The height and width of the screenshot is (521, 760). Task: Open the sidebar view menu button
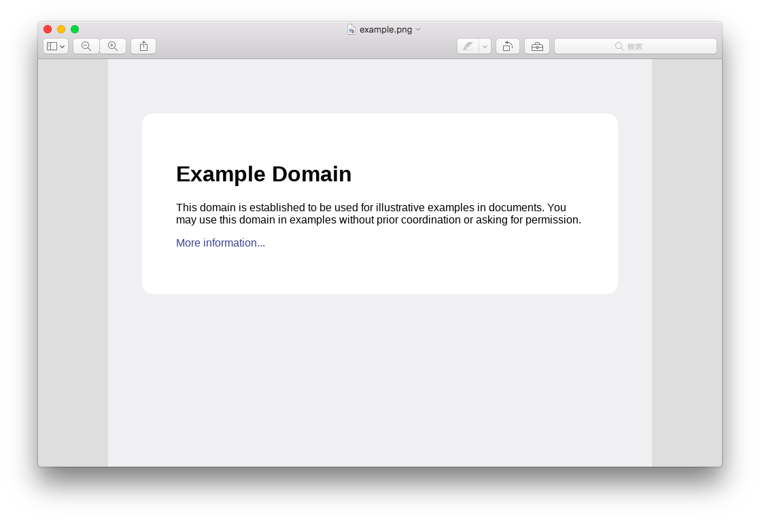click(56, 46)
